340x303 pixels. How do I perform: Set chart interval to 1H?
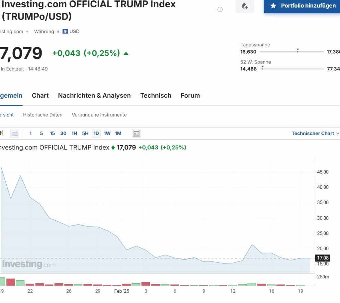pyautogui.click(x=74, y=134)
